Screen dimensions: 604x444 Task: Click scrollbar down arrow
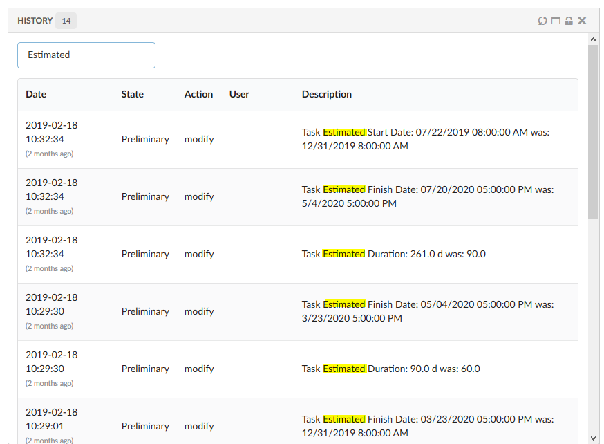click(x=593, y=437)
